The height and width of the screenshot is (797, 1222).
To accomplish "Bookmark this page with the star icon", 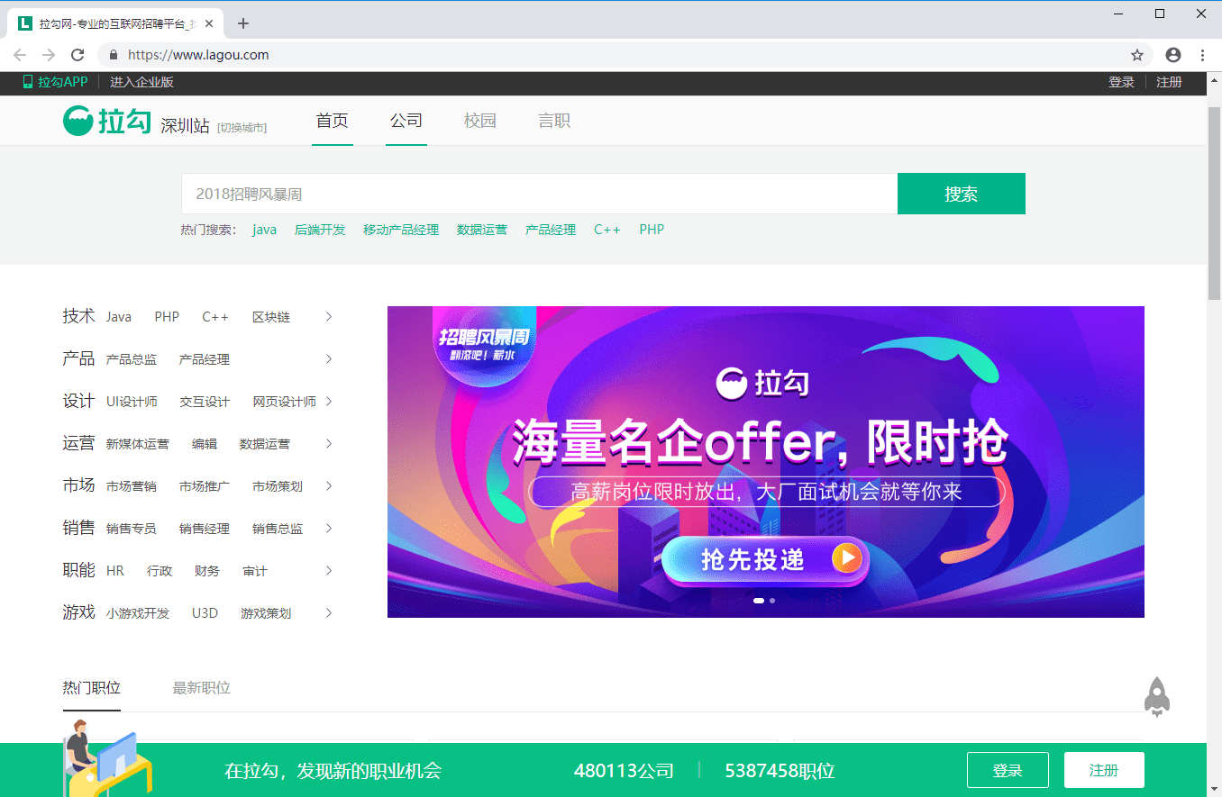I will (1137, 55).
